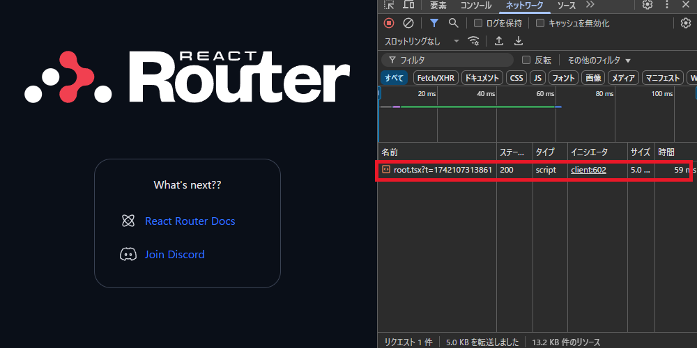697x348 pixels.
Task: Click the 5.0 KB を転送しました status text
Action: 482,342
